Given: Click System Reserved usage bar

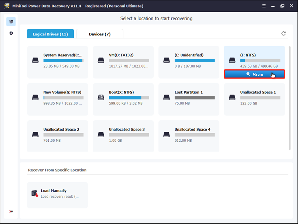Looking at the screenshot, I should 63,61.
